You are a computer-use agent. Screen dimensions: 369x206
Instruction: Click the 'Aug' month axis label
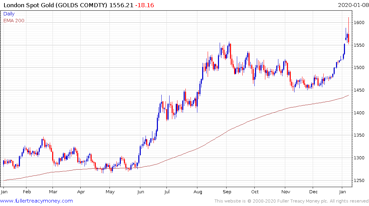[198, 192]
